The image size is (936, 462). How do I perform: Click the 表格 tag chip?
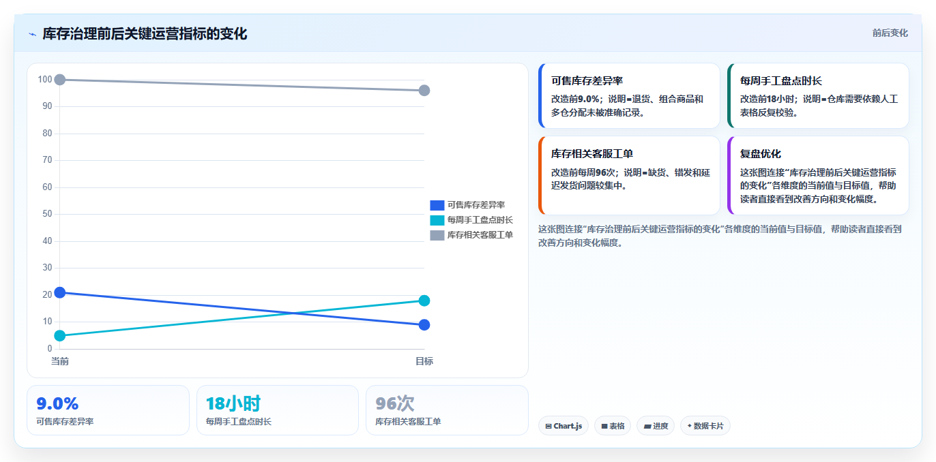click(613, 426)
